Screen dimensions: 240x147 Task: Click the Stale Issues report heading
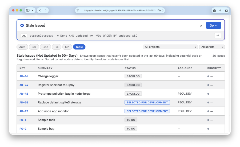coord(47,56)
